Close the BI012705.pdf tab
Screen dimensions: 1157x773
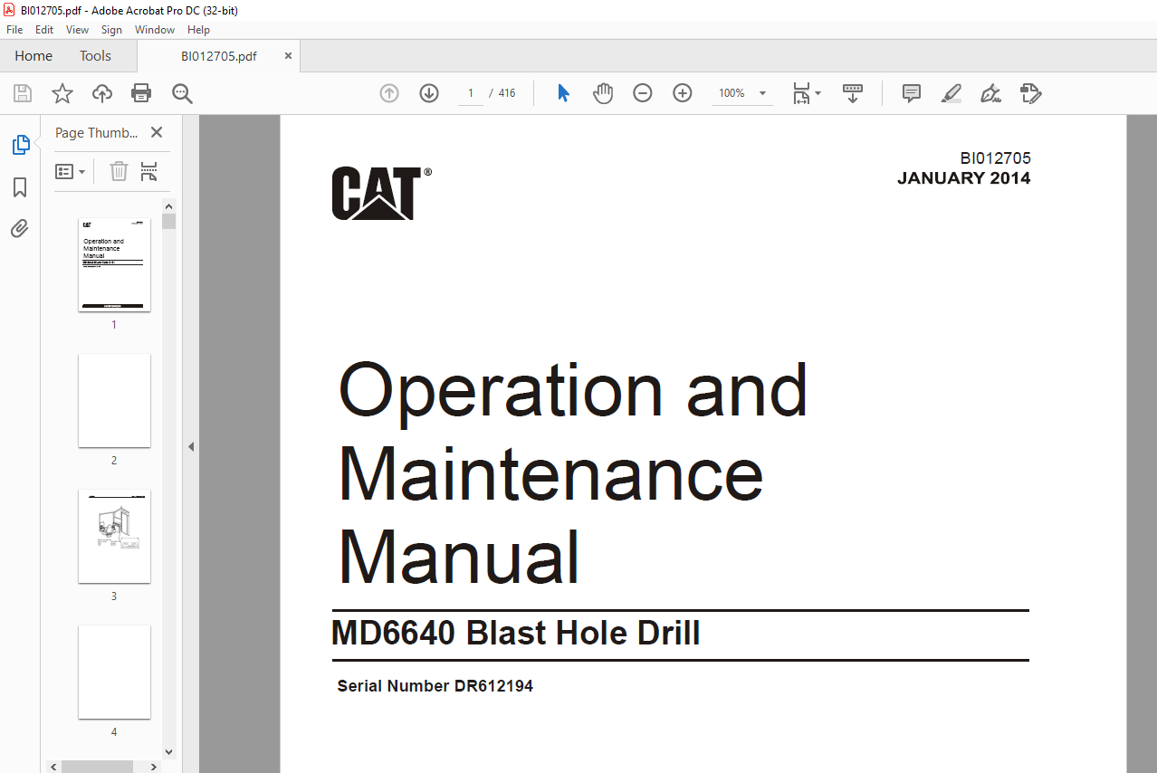point(288,55)
